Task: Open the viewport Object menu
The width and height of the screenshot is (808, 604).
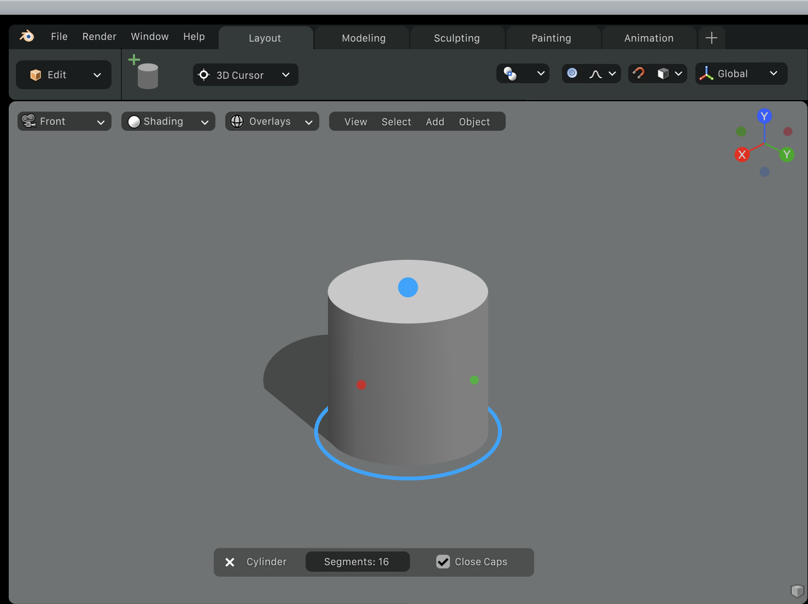Action: (x=475, y=122)
